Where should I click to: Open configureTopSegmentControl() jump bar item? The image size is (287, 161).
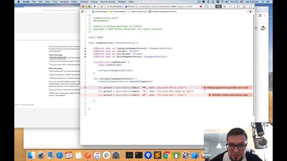click(163, 12)
